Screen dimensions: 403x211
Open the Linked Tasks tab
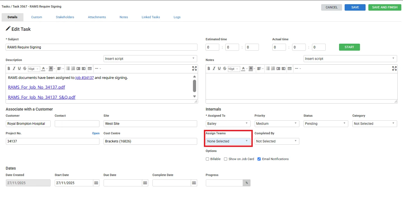click(151, 17)
